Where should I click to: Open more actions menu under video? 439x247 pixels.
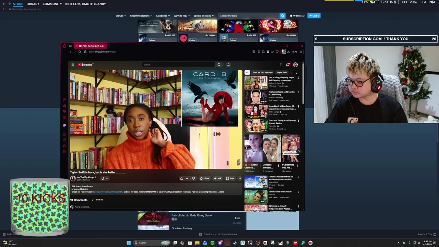pos(240,178)
